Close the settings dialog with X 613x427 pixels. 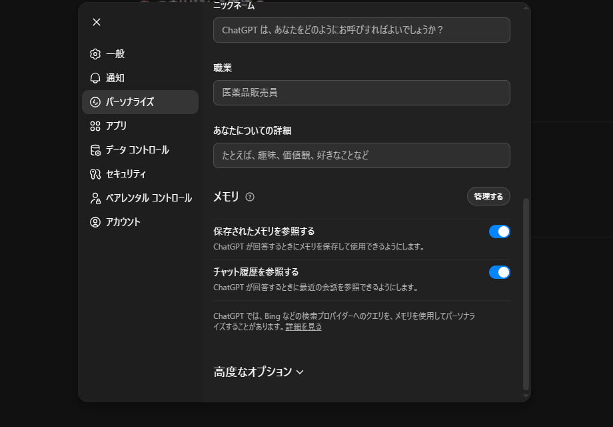click(97, 22)
